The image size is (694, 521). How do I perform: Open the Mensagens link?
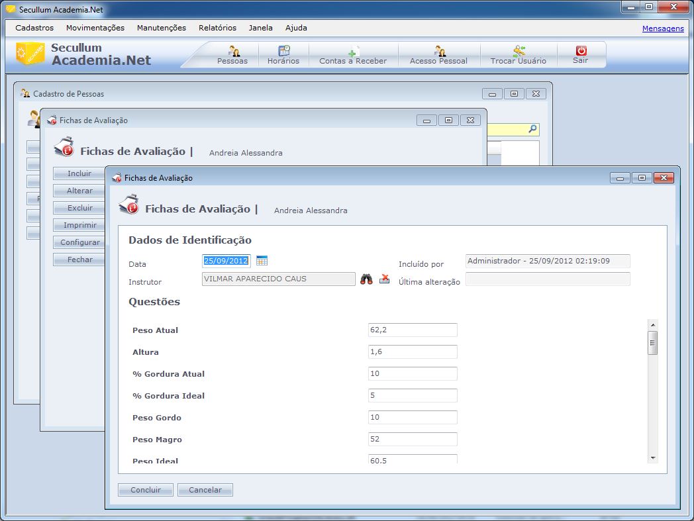tap(663, 28)
